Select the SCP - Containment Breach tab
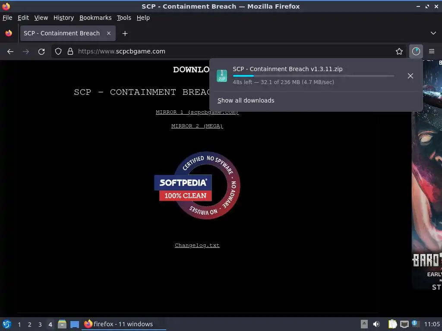The height and width of the screenshot is (331, 442). point(68,33)
